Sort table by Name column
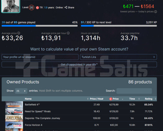Screen dimensions: 163x131 click(28, 99)
